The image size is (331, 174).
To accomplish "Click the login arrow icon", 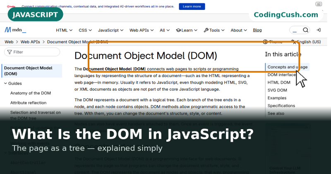I will pos(319,30).
